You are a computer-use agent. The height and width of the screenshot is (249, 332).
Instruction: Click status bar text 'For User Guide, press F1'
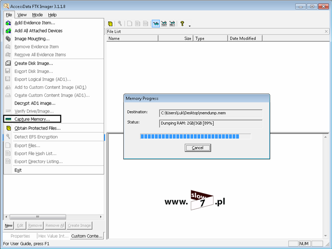point(26,244)
